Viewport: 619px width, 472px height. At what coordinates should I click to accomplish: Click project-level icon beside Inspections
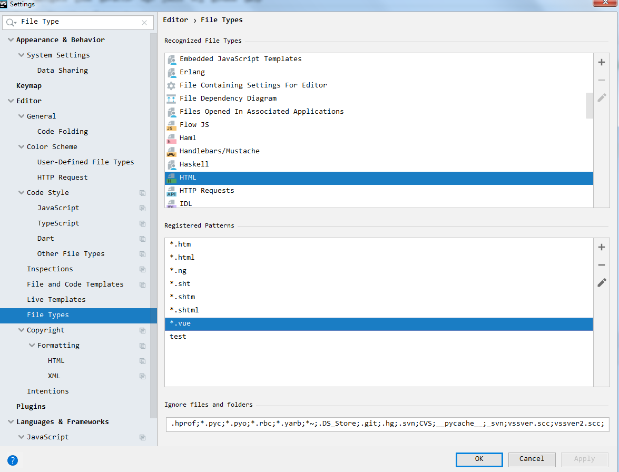(x=143, y=270)
